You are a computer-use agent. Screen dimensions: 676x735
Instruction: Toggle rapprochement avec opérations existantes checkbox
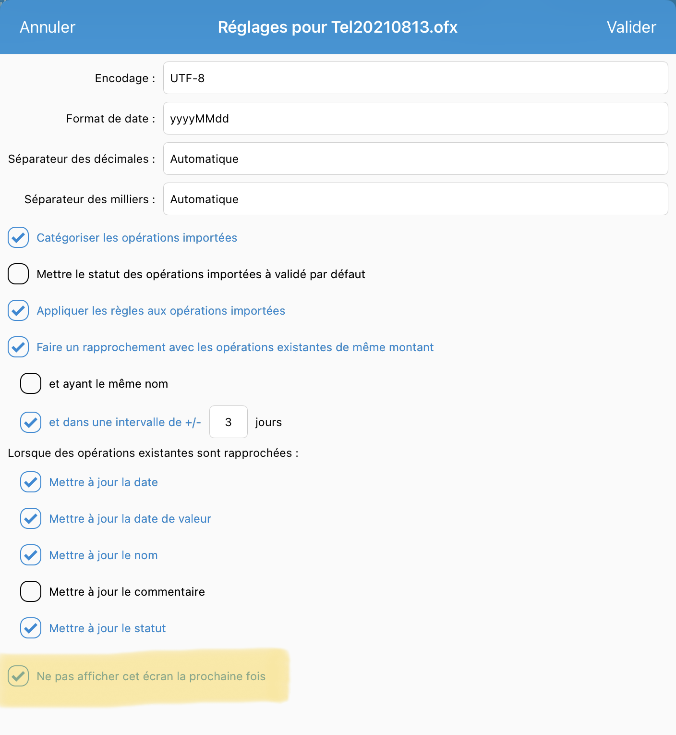pyautogui.click(x=18, y=347)
